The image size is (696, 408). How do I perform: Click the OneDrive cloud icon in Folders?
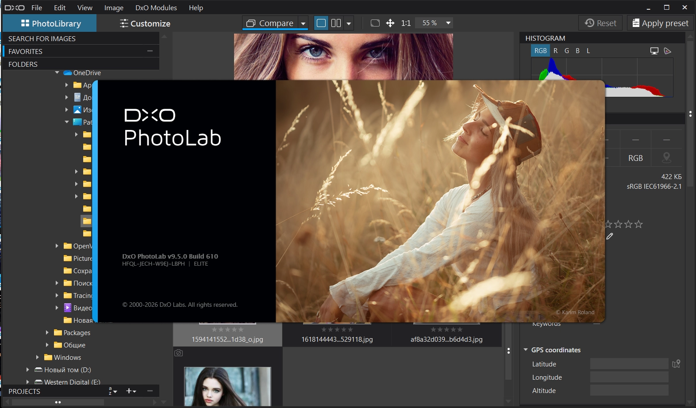[68, 72]
